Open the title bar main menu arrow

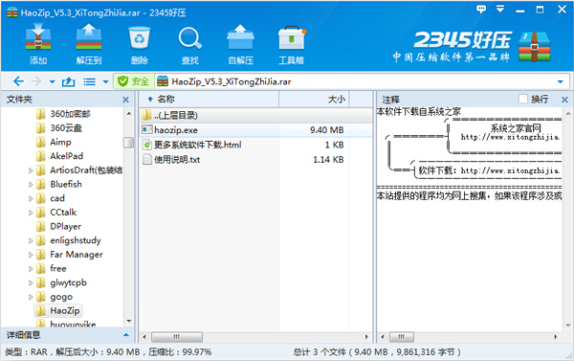[500, 9]
